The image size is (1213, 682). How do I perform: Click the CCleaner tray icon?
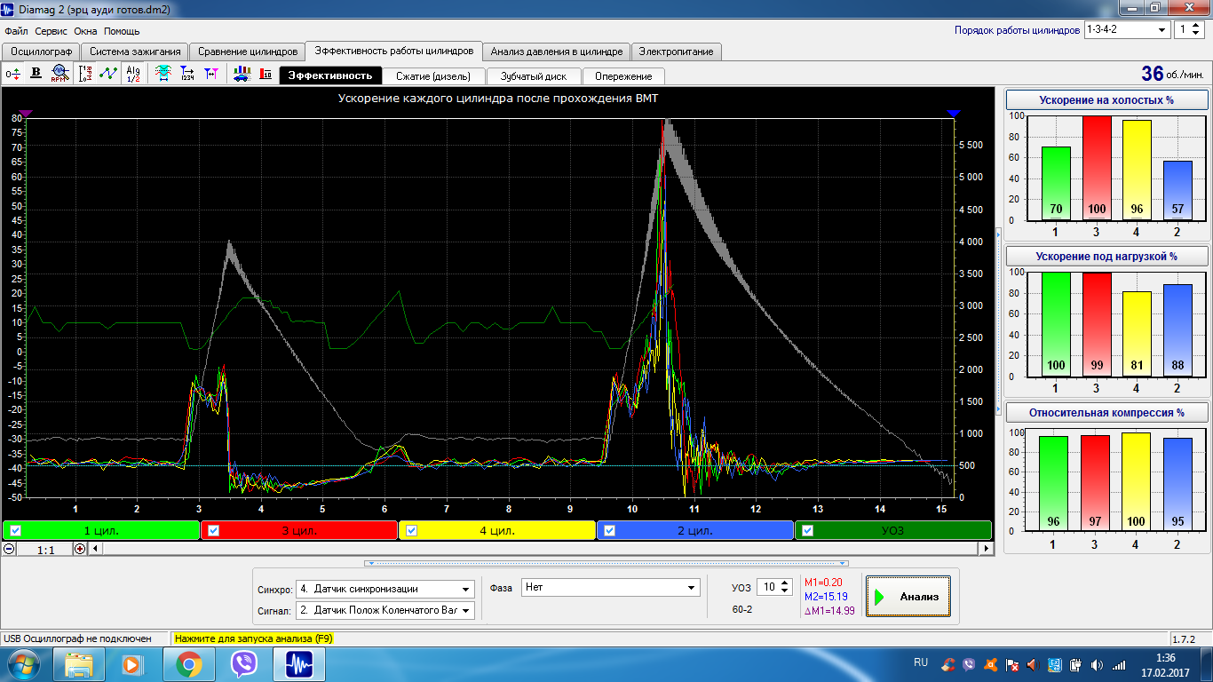tap(949, 664)
